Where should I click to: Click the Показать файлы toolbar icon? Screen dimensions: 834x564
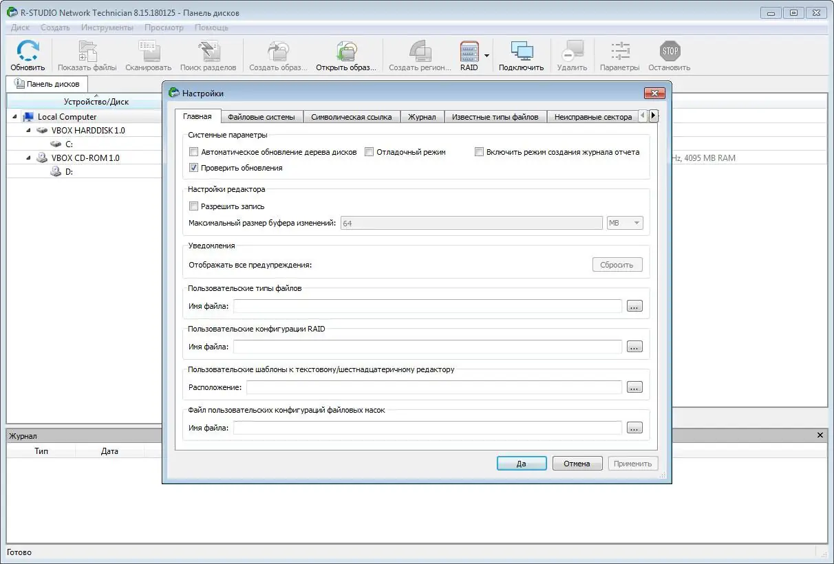click(x=87, y=51)
